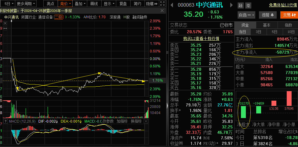The width and height of the screenshot is (298, 147).
Task: Toggle the 复盘 replay button
Action: 124,3
